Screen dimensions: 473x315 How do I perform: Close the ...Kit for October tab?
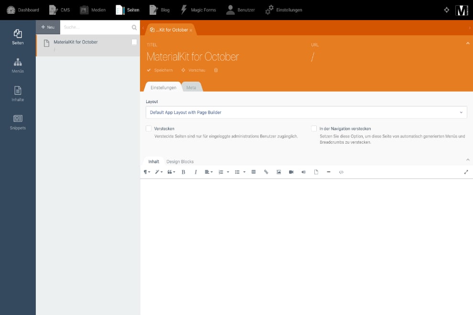pyautogui.click(x=191, y=30)
